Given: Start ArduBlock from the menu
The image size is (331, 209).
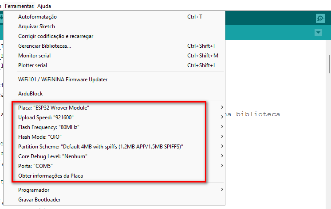Looking at the screenshot, I should pos(114,94).
